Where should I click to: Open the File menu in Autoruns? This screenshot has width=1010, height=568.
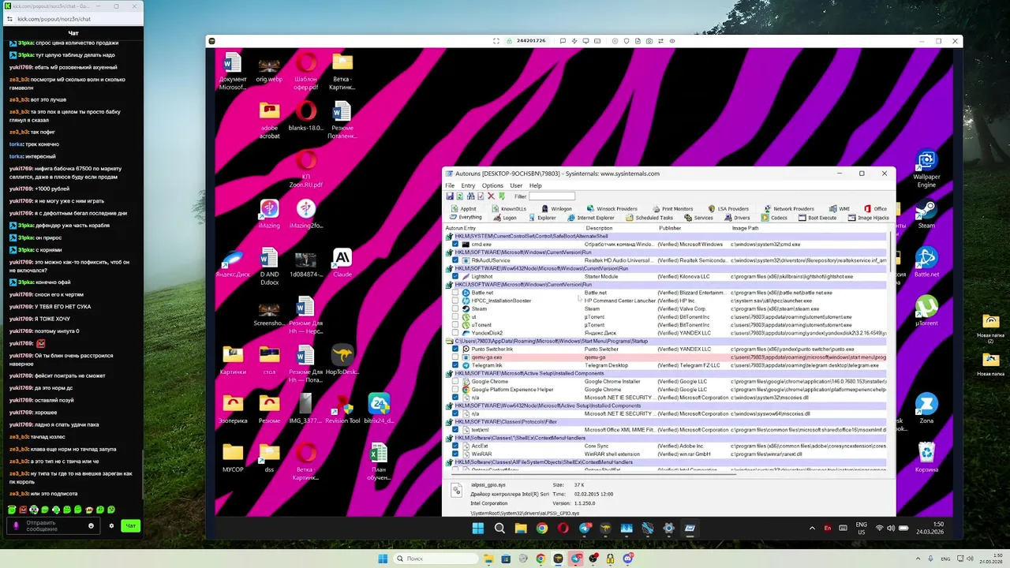click(450, 185)
